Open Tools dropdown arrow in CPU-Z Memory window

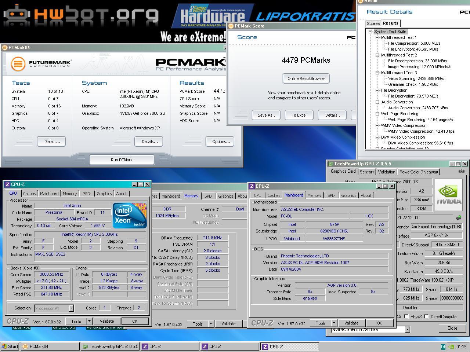(211, 324)
